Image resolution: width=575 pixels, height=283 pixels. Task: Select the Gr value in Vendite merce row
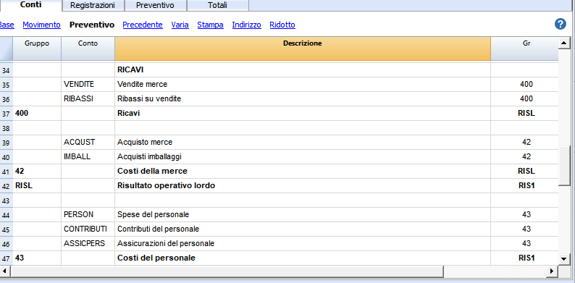click(525, 84)
